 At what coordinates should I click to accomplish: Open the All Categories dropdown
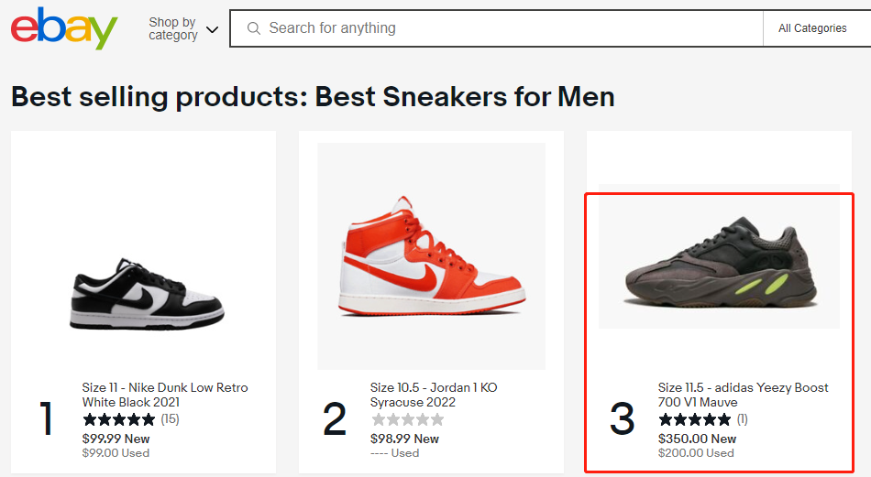(x=812, y=28)
